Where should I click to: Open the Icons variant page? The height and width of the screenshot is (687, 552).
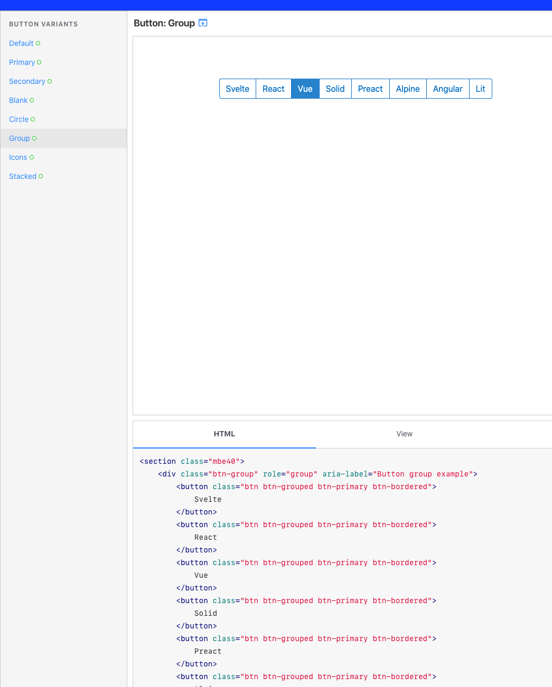click(x=18, y=157)
